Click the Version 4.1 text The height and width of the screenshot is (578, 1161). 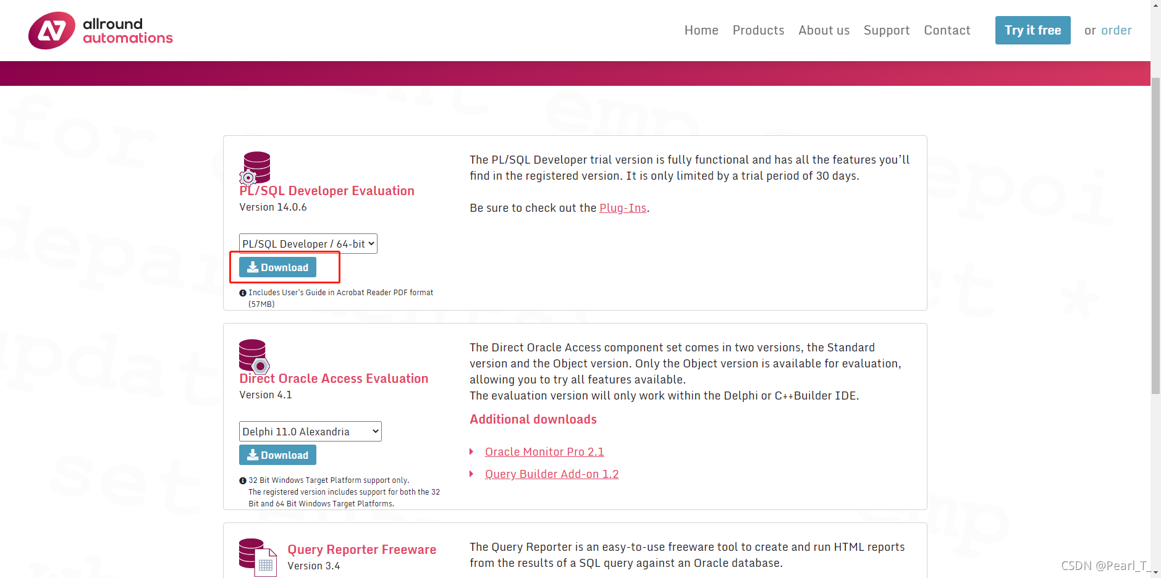[x=266, y=395]
